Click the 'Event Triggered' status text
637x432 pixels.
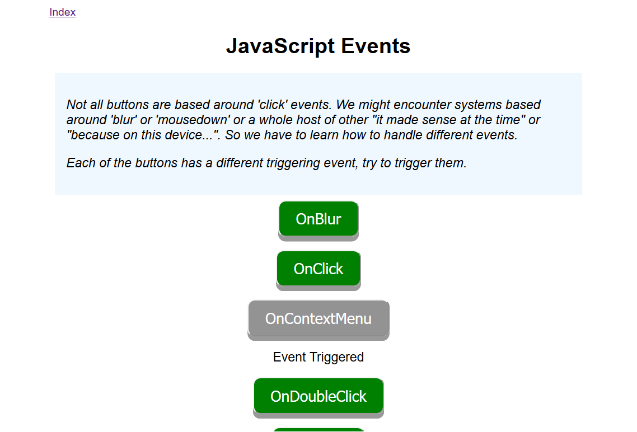point(318,357)
